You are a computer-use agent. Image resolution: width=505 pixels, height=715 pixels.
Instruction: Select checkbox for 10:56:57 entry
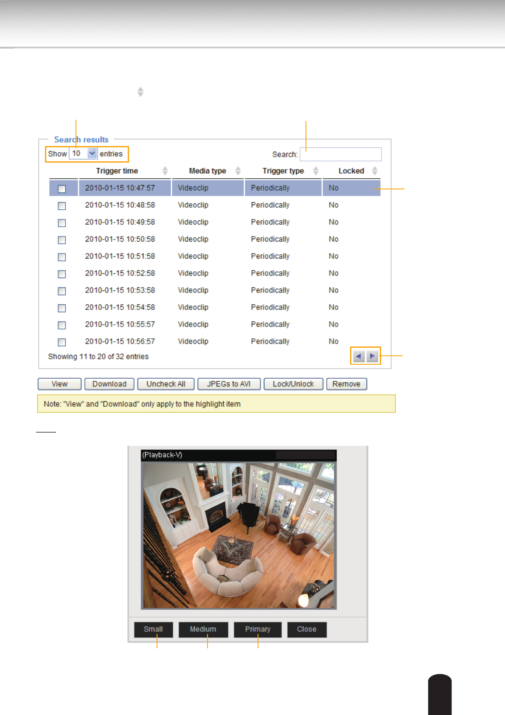click(x=62, y=342)
